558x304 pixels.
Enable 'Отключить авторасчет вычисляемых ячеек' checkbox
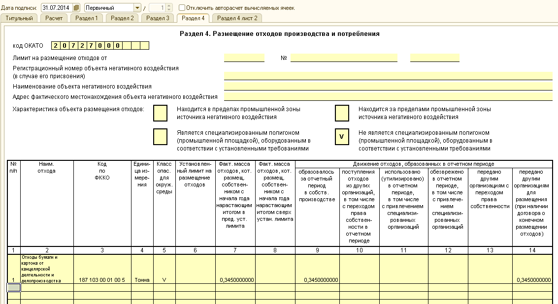click(x=182, y=8)
